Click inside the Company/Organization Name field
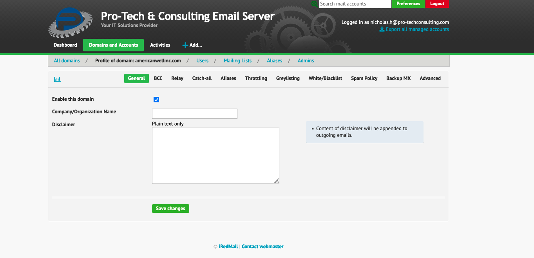534x258 pixels. coord(194,113)
